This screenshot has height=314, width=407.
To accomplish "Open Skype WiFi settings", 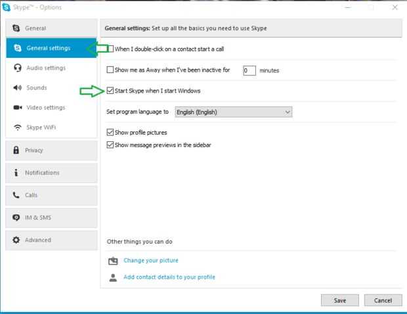I will tap(51, 127).
